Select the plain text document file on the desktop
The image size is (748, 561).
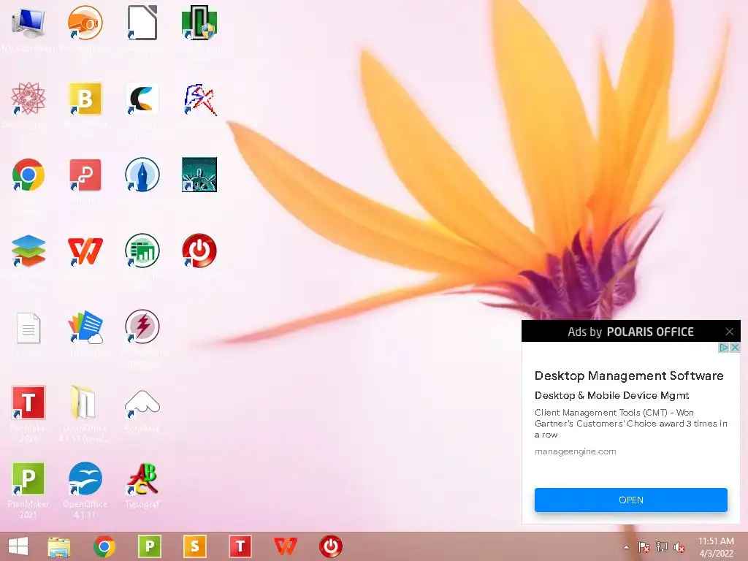tap(28, 328)
